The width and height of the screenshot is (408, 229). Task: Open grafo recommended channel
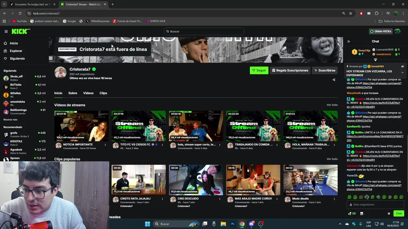point(24,135)
